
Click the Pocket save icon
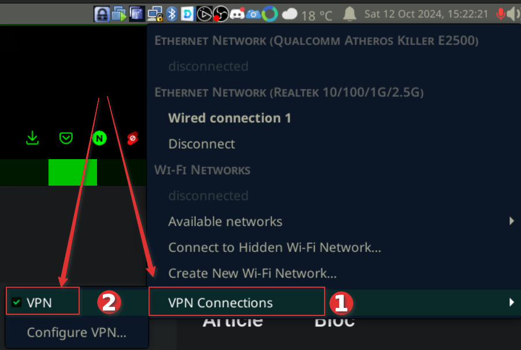click(66, 138)
